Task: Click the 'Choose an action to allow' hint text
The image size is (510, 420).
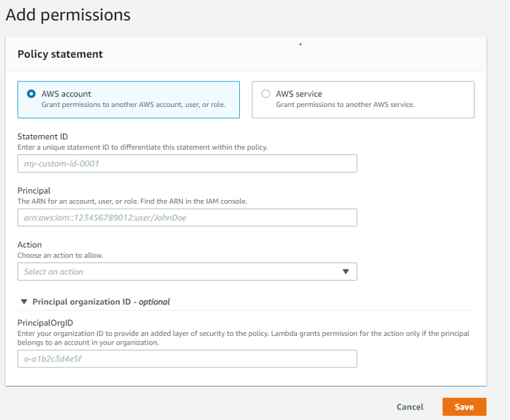Action: coord(60,255)
